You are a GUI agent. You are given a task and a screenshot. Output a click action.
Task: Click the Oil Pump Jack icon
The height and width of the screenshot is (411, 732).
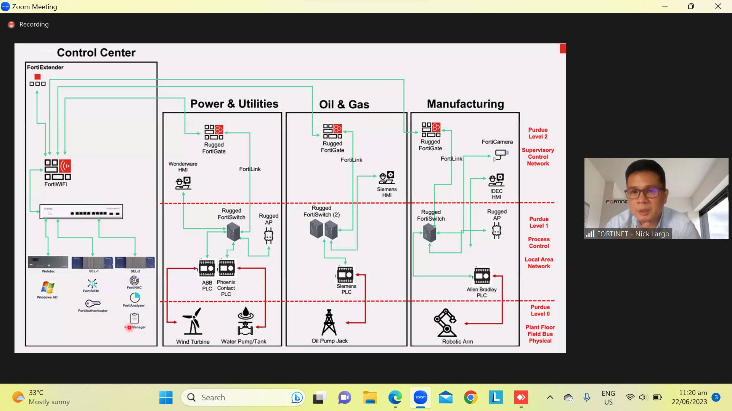(329, 322)
